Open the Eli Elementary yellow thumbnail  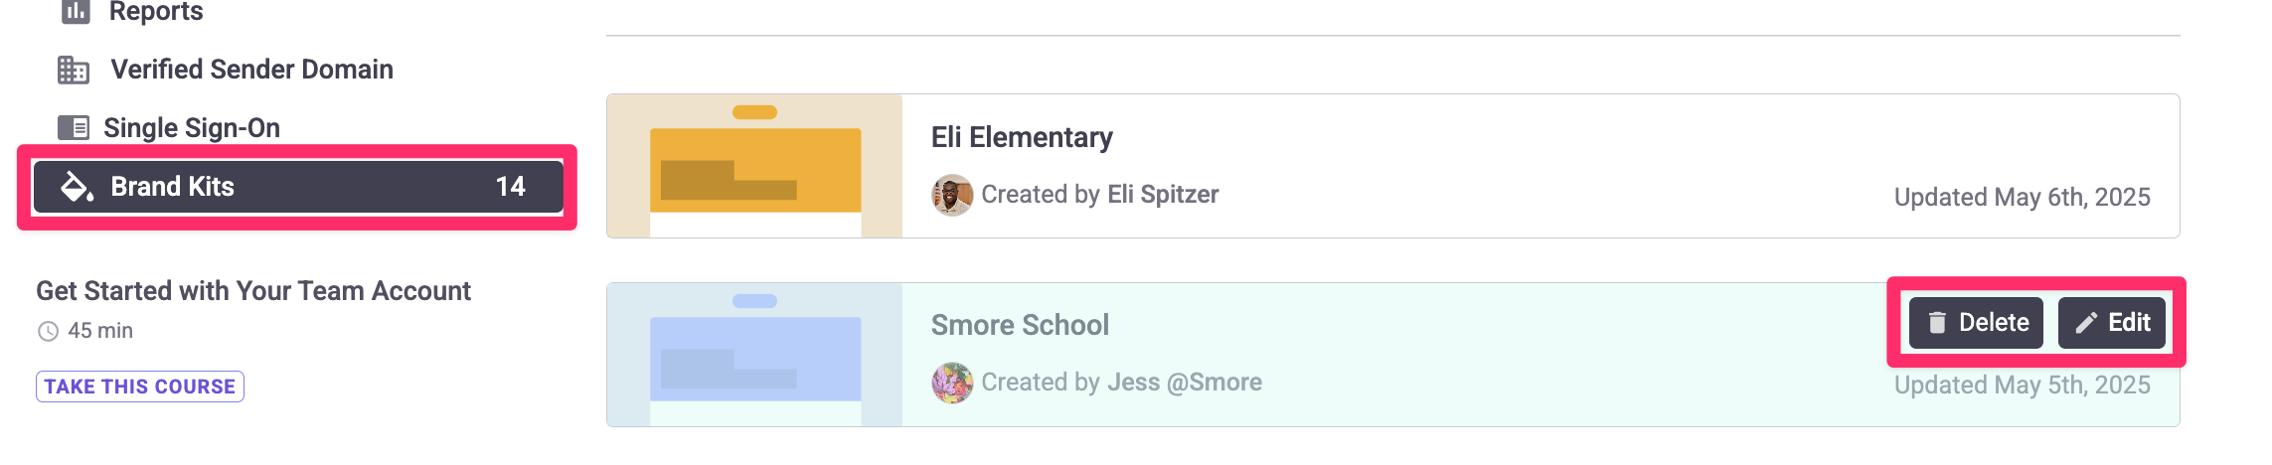pyautogui.click(x=754, y=166)
